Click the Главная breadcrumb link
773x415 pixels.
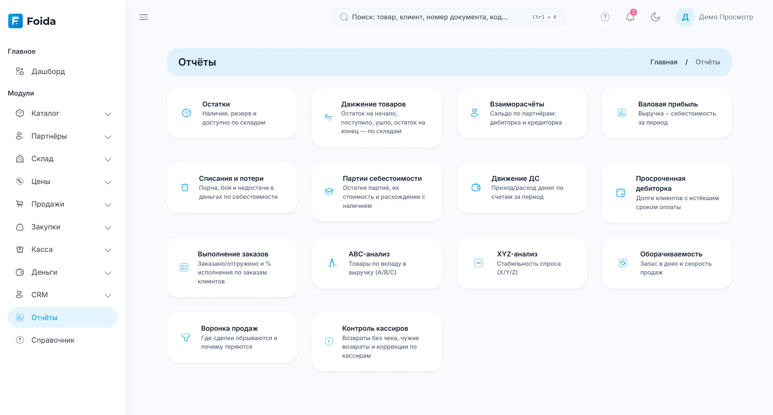pyautogui.click(x=663, y=62)
